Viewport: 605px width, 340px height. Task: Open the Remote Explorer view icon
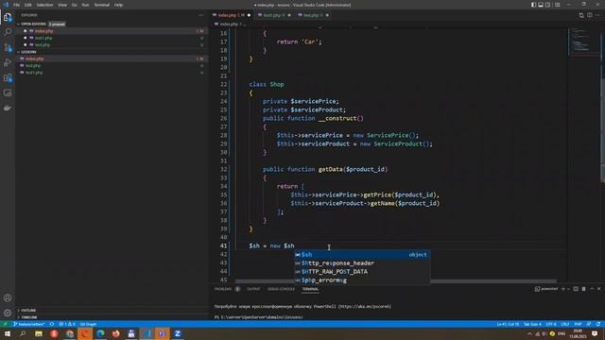pos(8,93)
